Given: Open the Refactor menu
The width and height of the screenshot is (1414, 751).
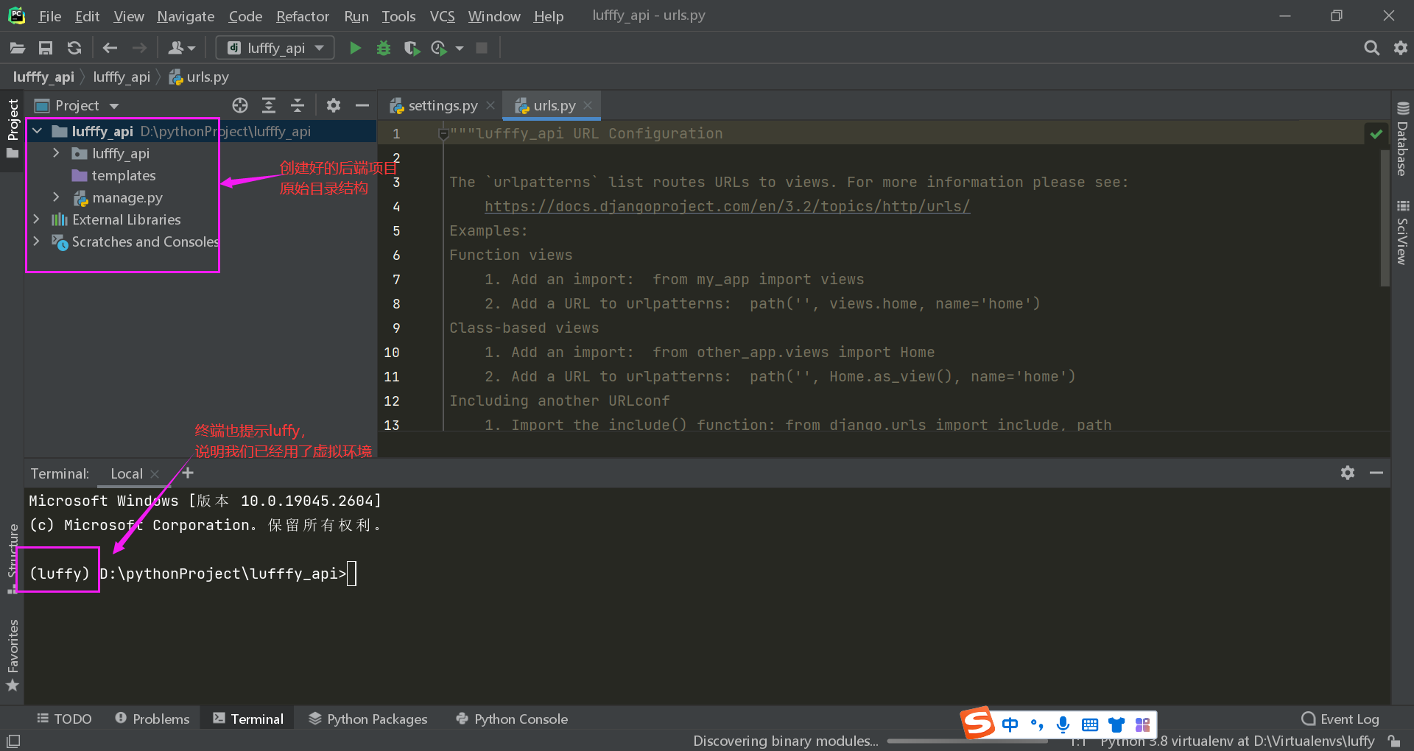Looking at the screenshot, I should click(x=303, y=16).
